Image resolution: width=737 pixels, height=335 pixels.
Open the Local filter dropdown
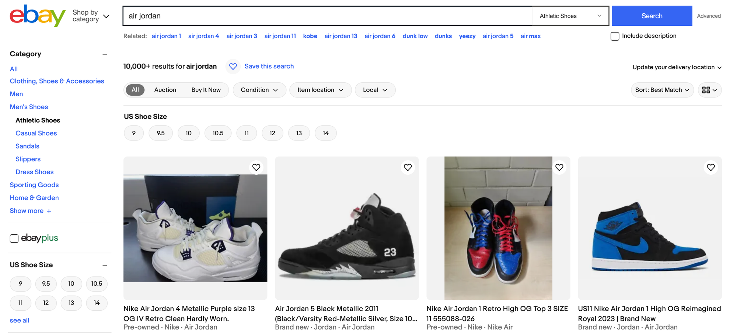pos(375,90)
